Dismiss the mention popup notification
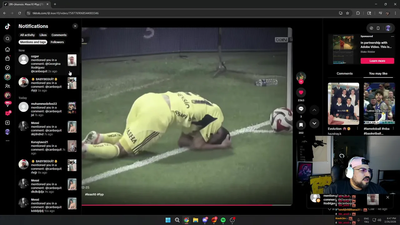Screen dimensions: 400x225 [x=387, y=197]
